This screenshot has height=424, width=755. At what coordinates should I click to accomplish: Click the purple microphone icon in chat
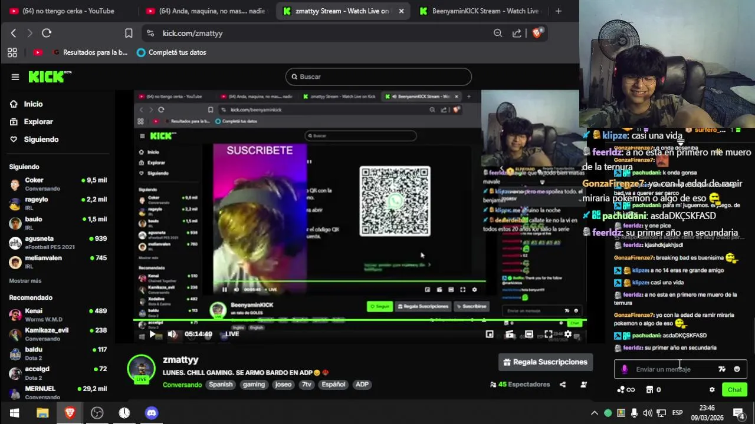coord(625,369)
